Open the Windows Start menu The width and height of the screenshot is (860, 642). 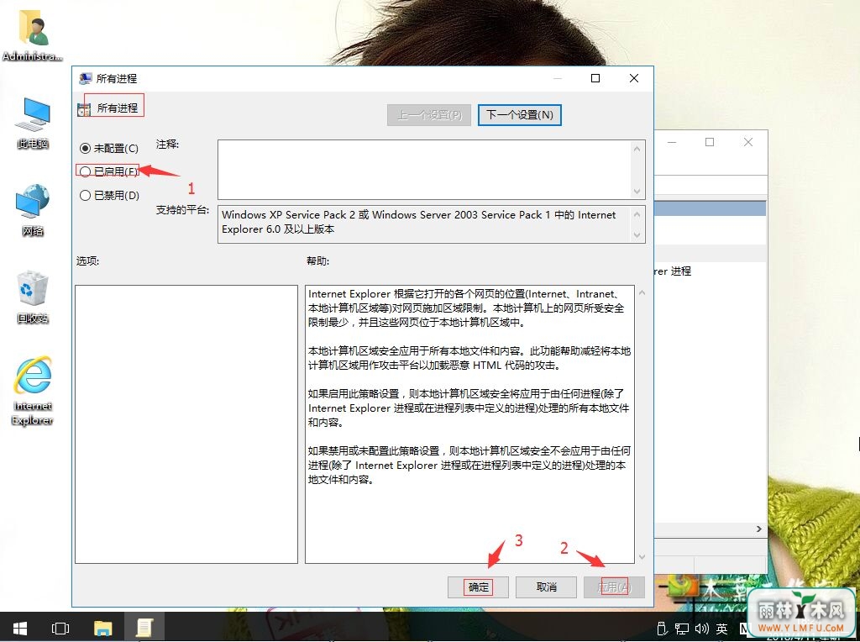[20, 628]
